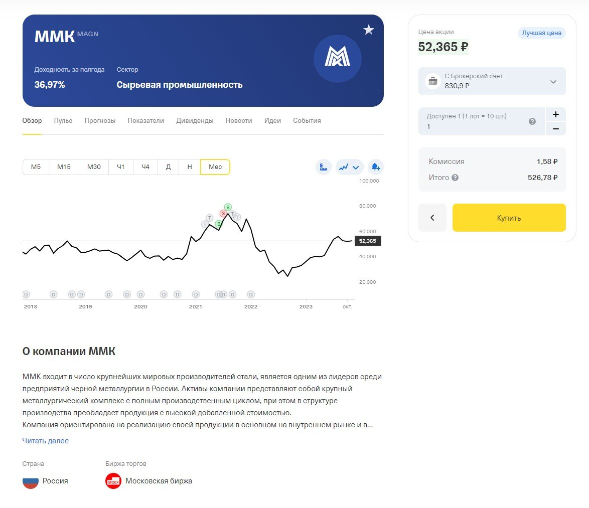Click the help icon beside the lot quantity
This screenshot has height=508, width=589.
tap(532, 121)
